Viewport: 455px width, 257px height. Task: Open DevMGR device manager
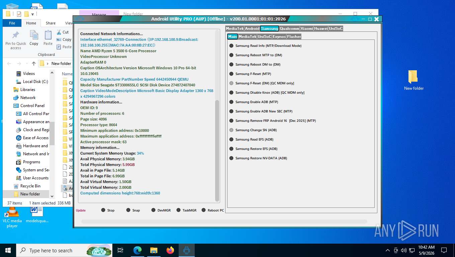coord(161,210)
